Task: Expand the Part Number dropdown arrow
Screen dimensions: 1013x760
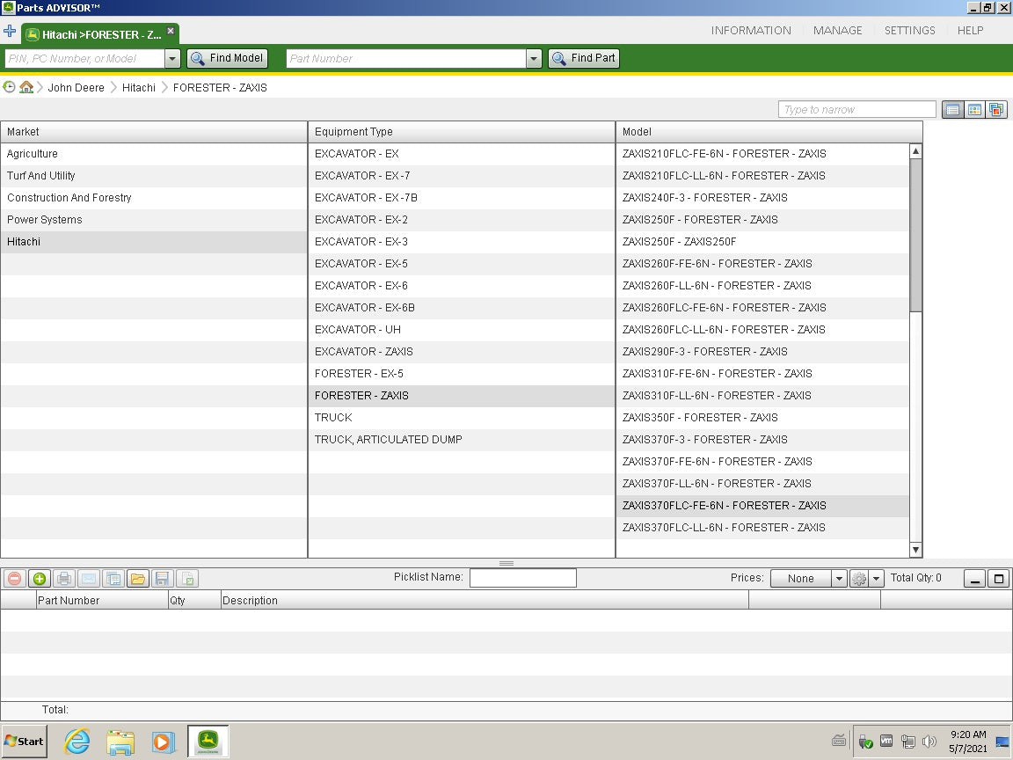Action: pyautogui.click(x=534, y=59)
